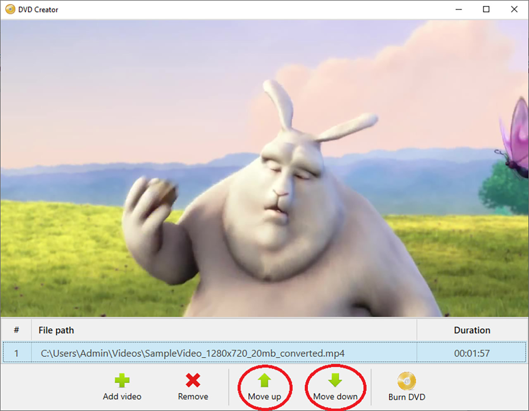Click the File path column header
Image resolution: width=529 pixels, height=411 pixels.
(56, 330)
